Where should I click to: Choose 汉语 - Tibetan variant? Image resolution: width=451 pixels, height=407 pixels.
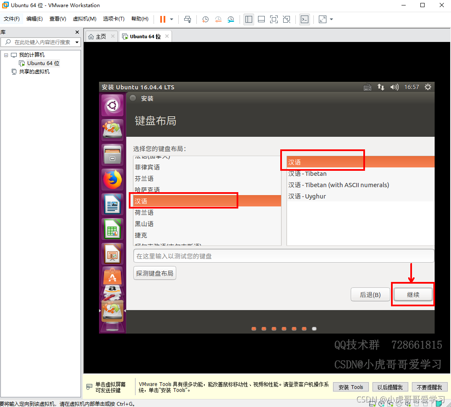click(361, 174)
